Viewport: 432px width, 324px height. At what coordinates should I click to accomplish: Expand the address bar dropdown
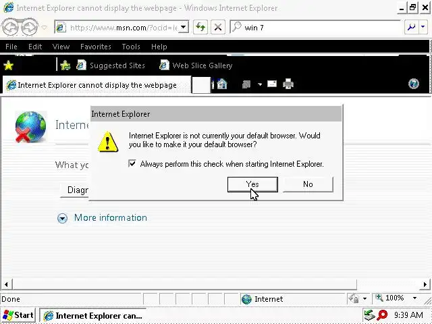(x=184, y=28)
